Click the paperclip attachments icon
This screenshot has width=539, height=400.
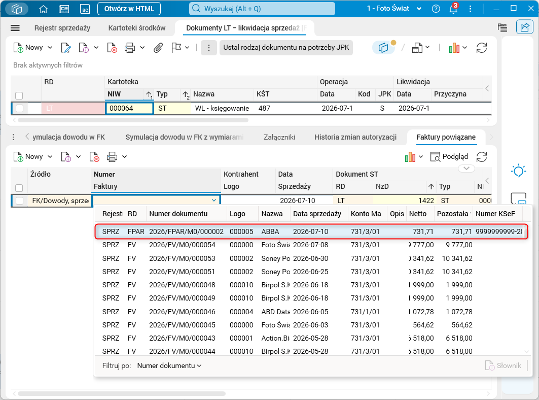tap(158, 48)
